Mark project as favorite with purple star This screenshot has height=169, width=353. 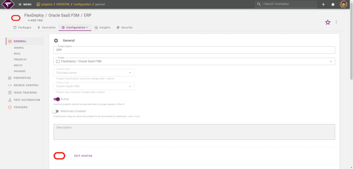point(328,22)
